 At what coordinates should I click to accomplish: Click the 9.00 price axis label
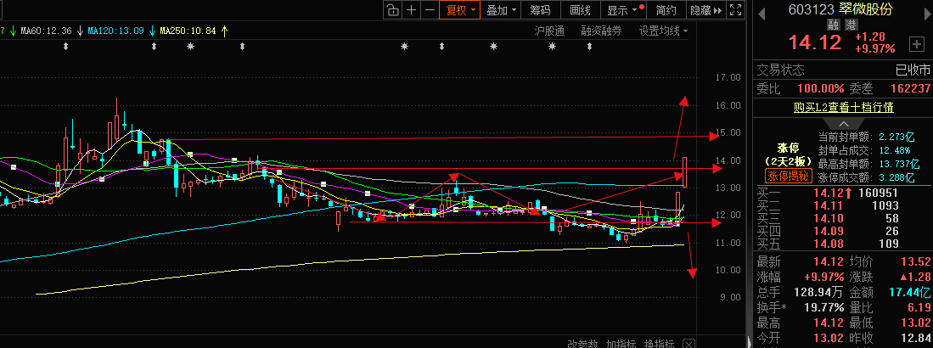point(731,297)
